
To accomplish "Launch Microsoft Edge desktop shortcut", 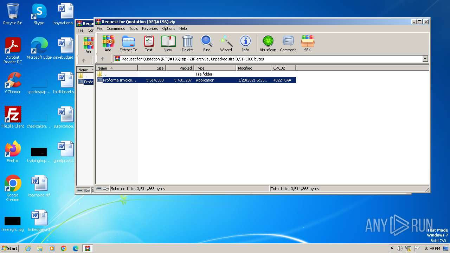I will 39,48.
